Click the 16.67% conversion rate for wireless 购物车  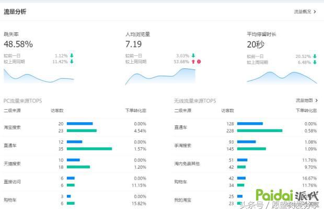click(309, 179)
